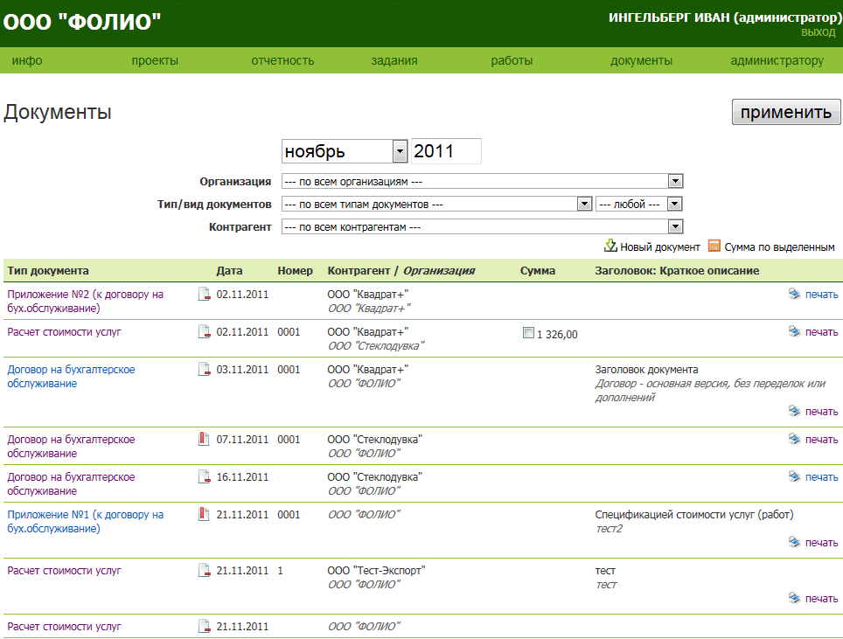Click печать link in Приложение №1 row
The width and height of the screenshot is (843, 639).
(821, 542)
